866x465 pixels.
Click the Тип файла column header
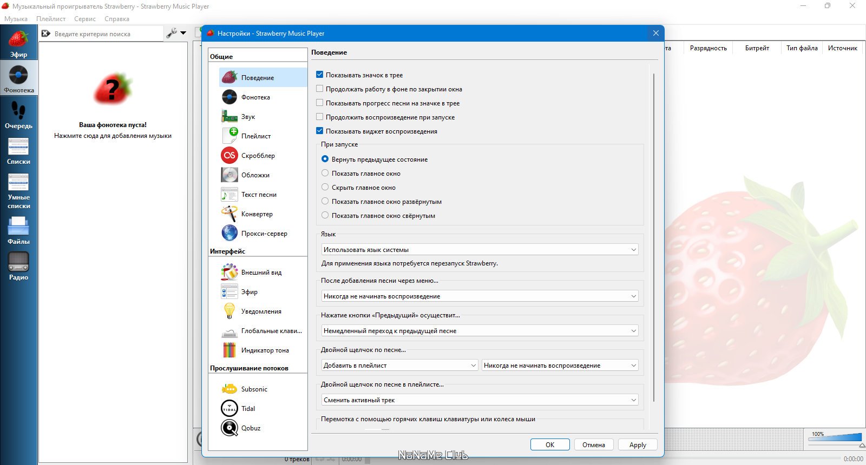click(x=802, y=48)
